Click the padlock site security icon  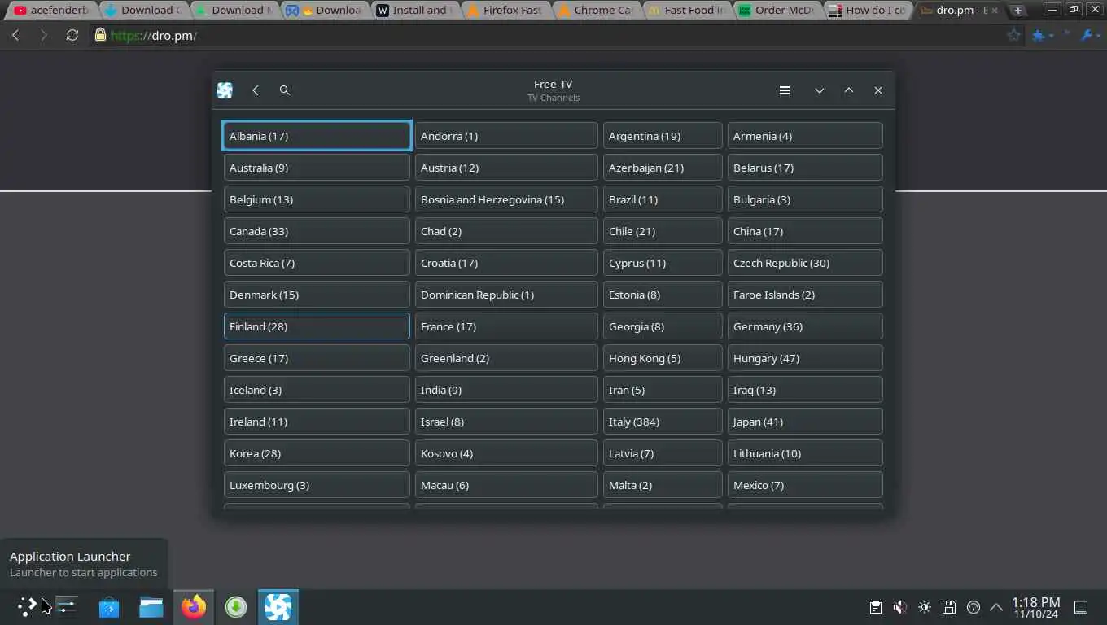(x=100, y=35)
